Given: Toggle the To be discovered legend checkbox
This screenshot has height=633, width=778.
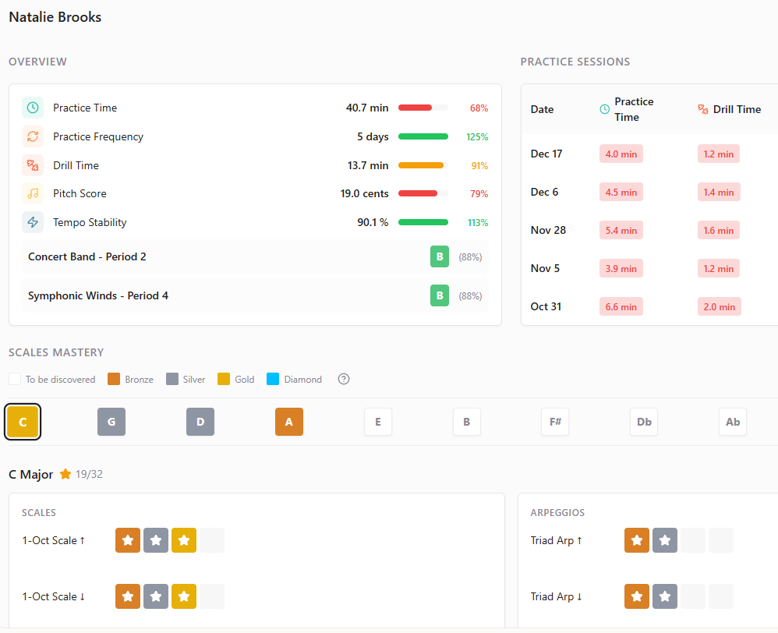Looking at the screenshot, I should (13, 379).
